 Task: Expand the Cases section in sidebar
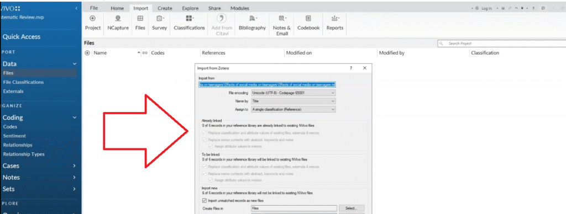pyautogui.click(x=75, y=165)
